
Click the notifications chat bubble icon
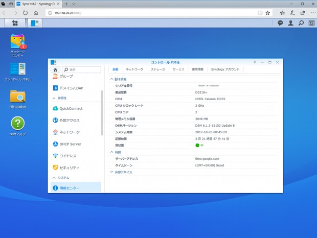coord(280,23)
